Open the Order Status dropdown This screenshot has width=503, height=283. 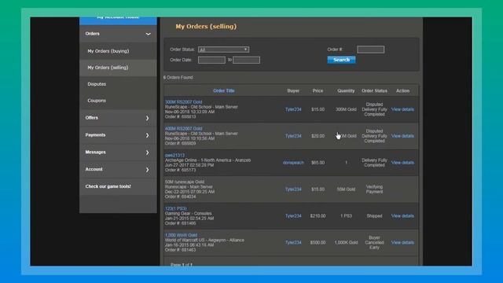tap(223, 50)
